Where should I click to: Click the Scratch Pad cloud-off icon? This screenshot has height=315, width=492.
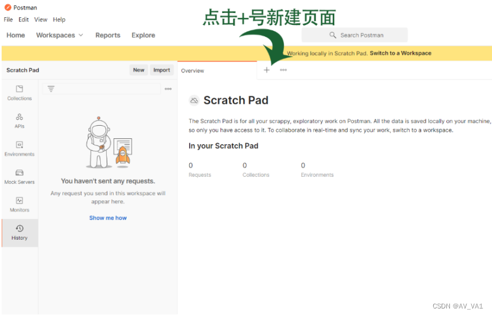pos(194,100)
